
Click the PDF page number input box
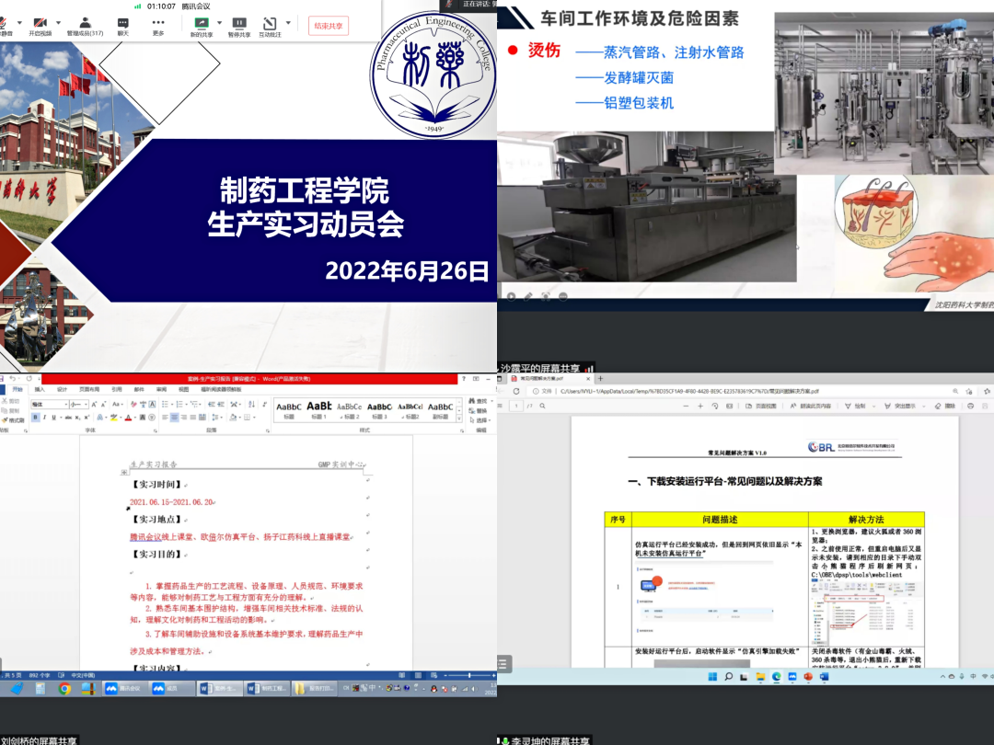(x=516, y=406)
